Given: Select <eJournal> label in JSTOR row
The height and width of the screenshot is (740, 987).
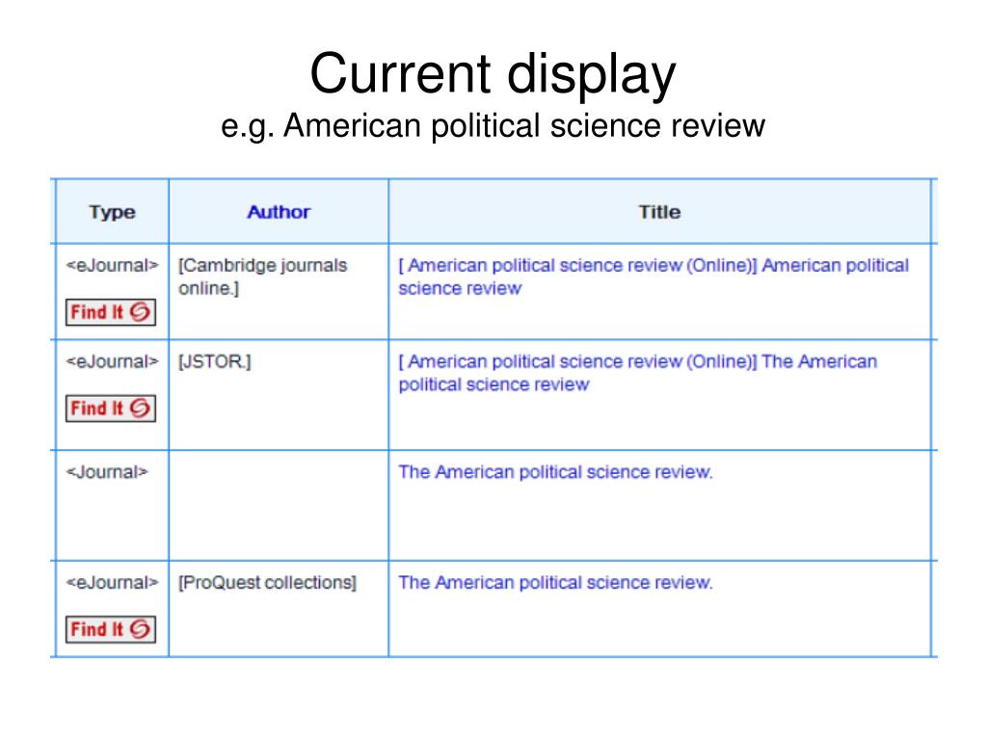Looking at the screenshot, I should pos(112,362).
